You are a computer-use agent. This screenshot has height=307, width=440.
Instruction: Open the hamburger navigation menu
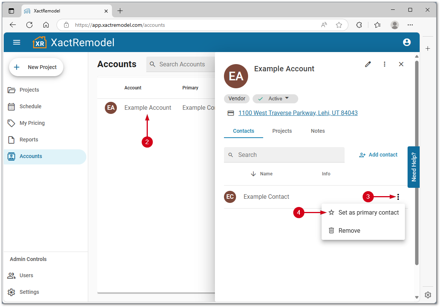[x=17, y=42]
